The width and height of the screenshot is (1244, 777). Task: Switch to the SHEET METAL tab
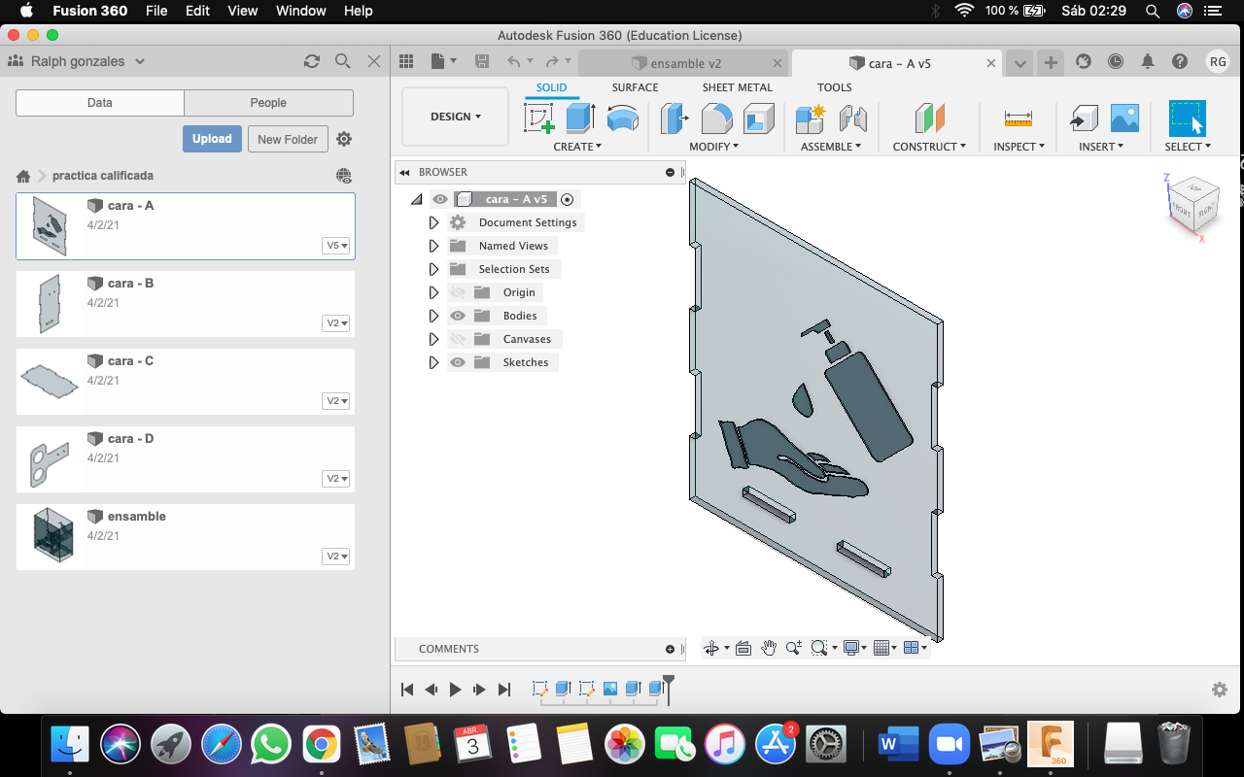tap(737, 87)
